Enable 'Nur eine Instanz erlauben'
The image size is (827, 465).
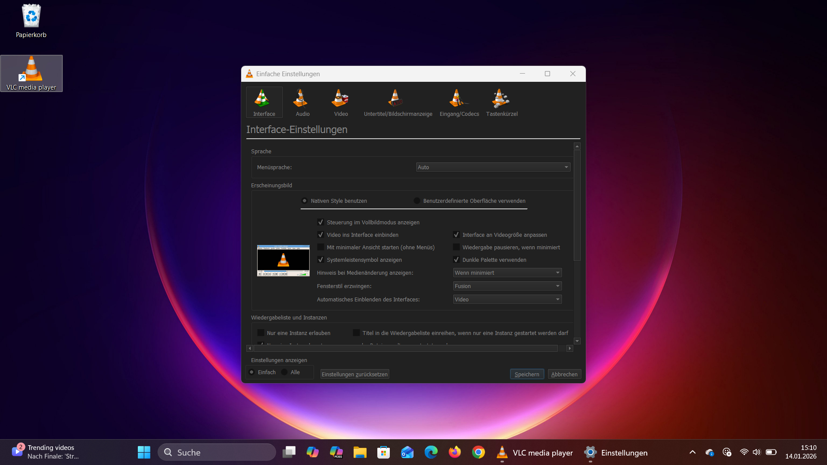[261, 332]
